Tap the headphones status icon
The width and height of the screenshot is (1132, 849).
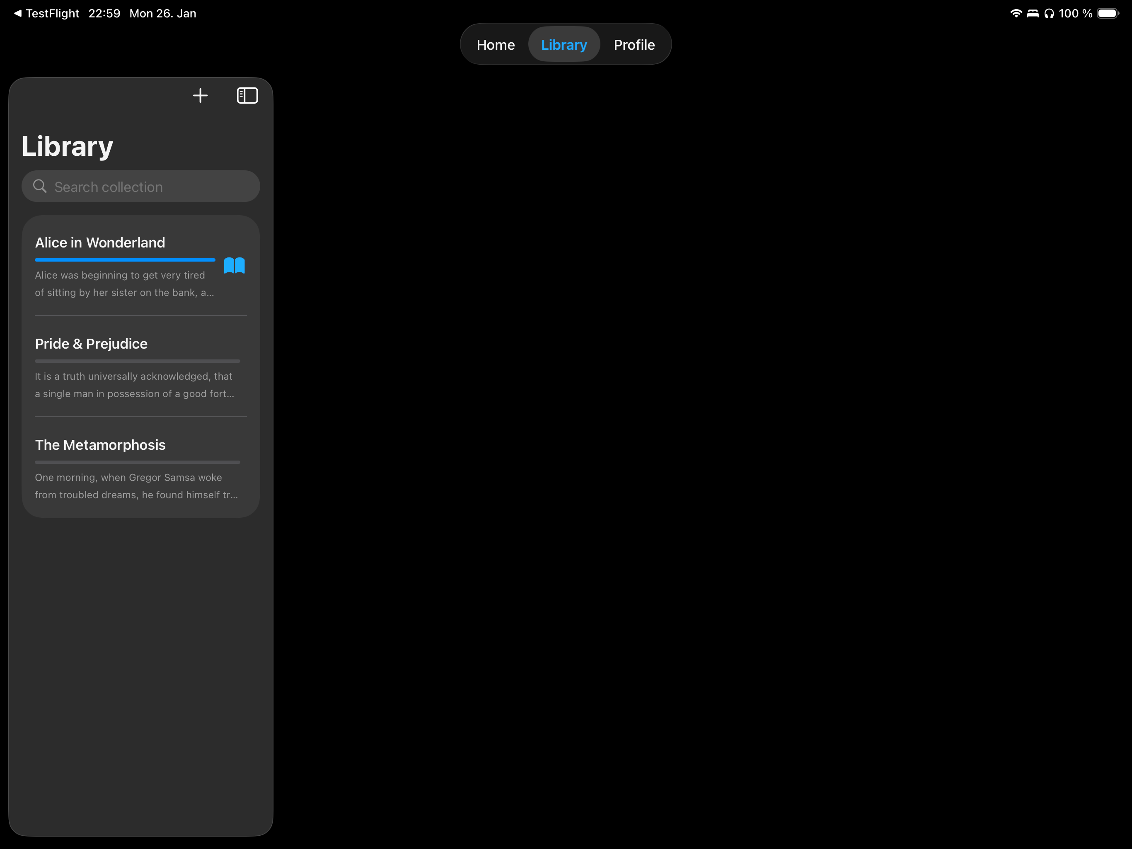[x=1049, y=13]
